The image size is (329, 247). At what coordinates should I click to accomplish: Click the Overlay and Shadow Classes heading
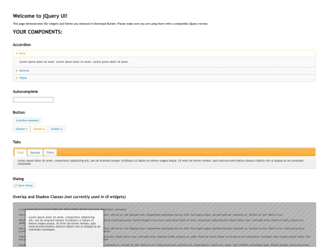coord(69,197)
